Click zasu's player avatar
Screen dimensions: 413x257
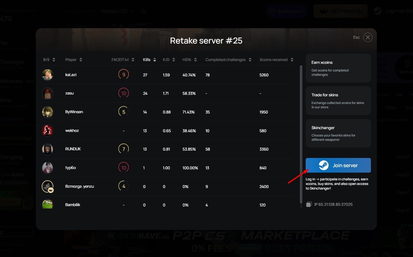coord(48,93)
